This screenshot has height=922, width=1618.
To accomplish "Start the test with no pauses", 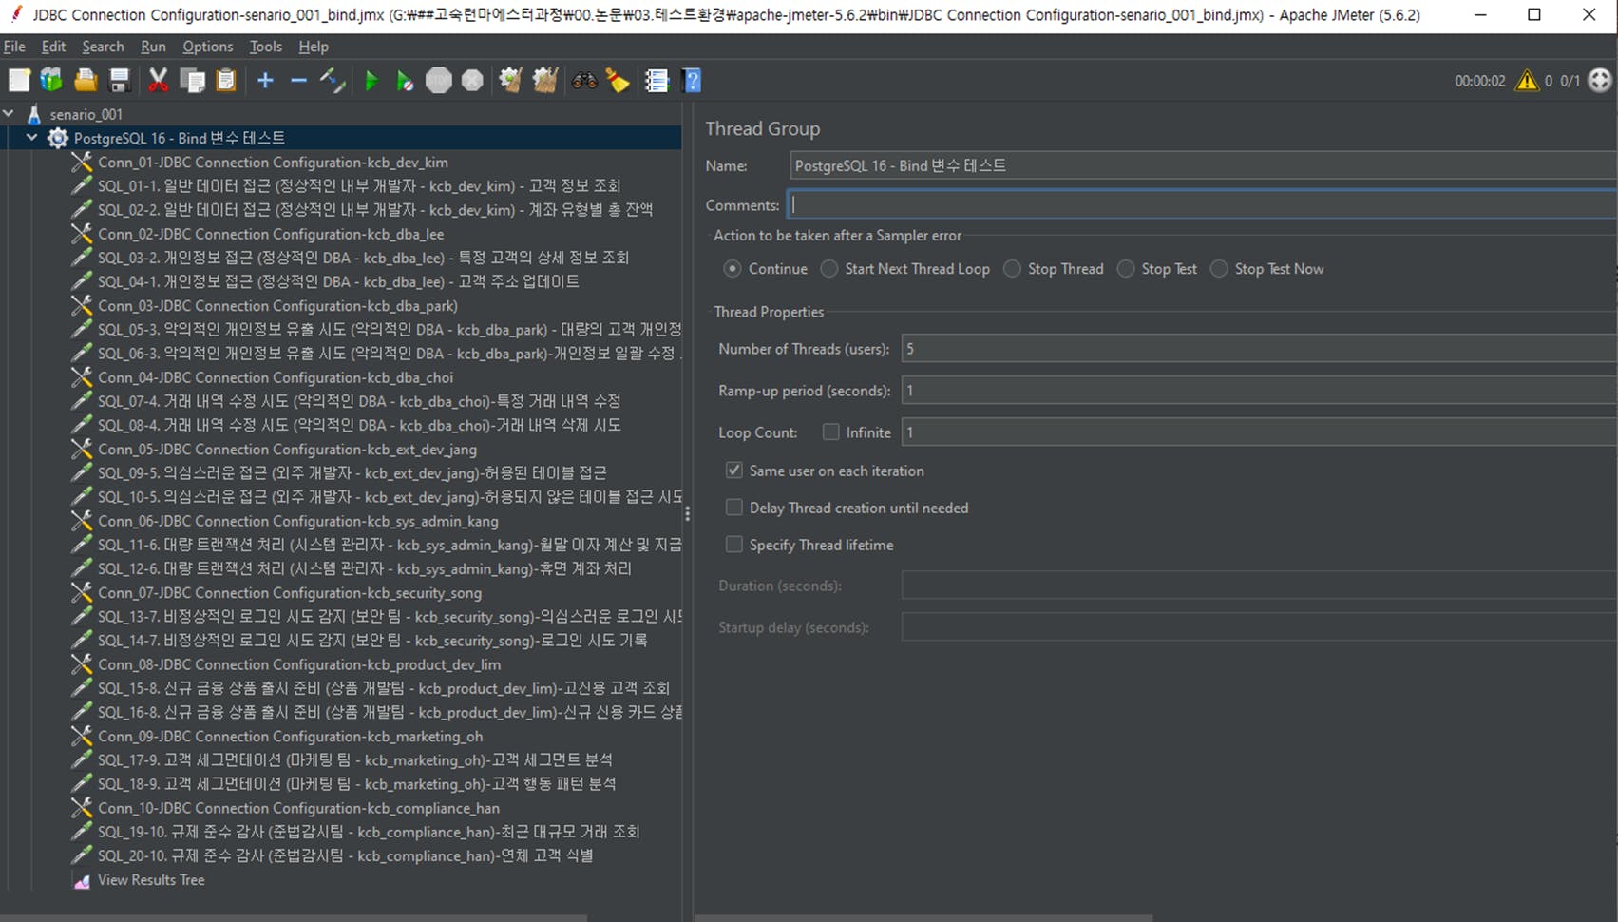I will (x=405, y=81).
